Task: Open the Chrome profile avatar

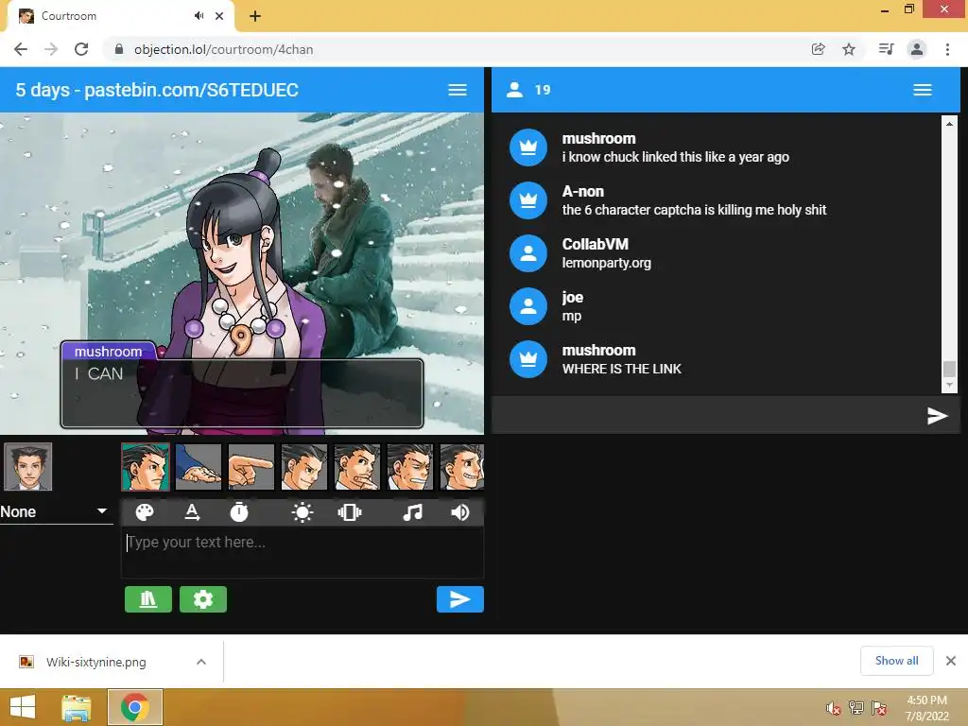Action: click(917, 49)
